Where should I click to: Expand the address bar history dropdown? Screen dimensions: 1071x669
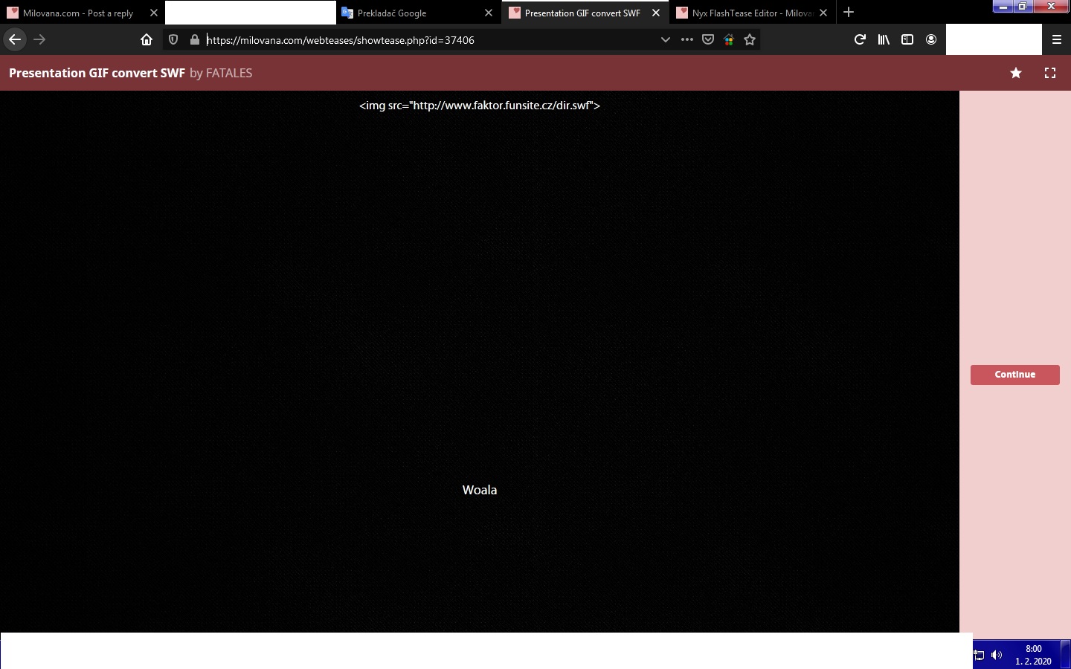tap(666, 39)
